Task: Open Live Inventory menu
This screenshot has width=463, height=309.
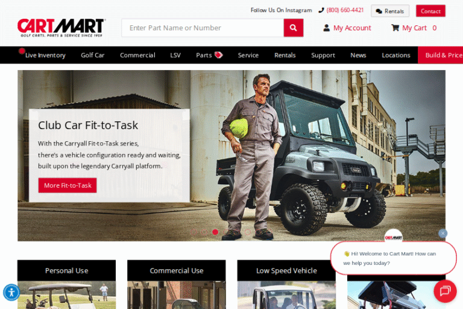Action: click(45, 56)
